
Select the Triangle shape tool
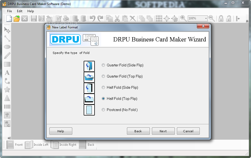(7, 98)
